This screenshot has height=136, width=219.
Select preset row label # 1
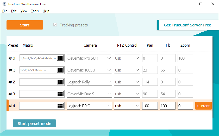pos(12,70)
